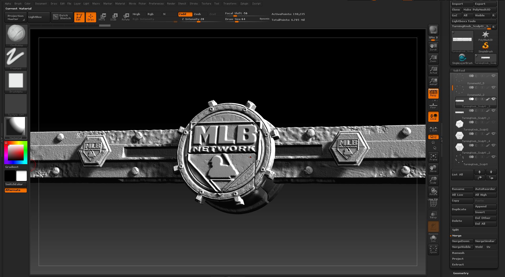Click the MergeDown button
Image resolution: width=505 pixels, height=277 pixels.
coord(462,241)
